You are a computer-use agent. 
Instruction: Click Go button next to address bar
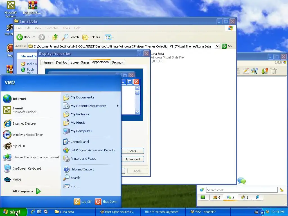point(227,46)
